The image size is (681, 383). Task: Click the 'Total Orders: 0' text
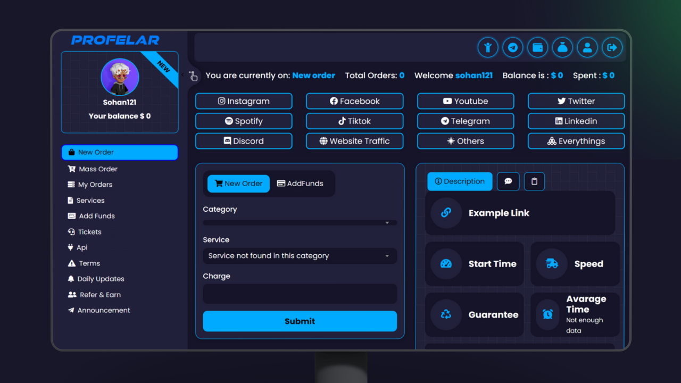click(x=375, y=76)
